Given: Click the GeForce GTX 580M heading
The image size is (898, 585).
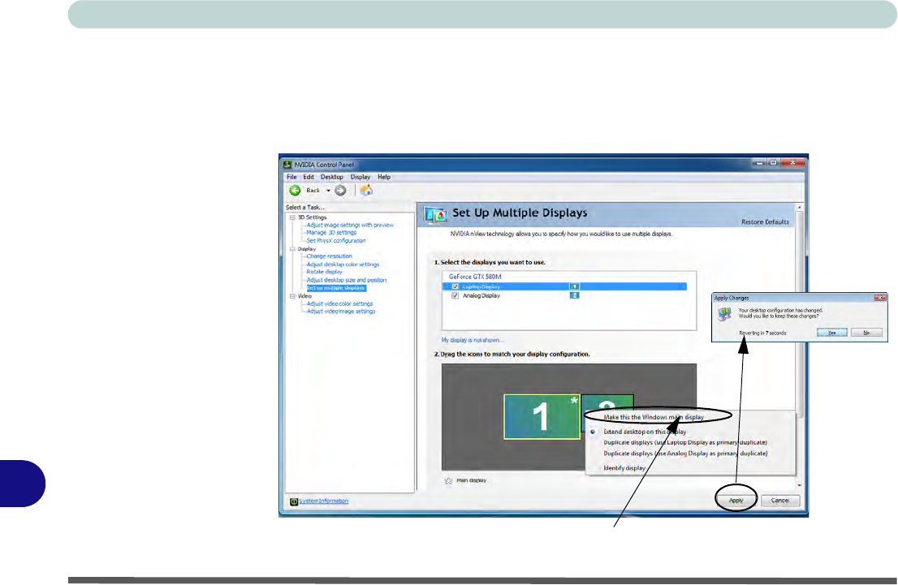Looking at the screenshot, I should (475, 277).
